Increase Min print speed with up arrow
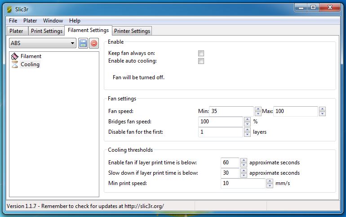The width and height of the screenshot is (346, 217). pyautogui.click(x=270, y=181)
